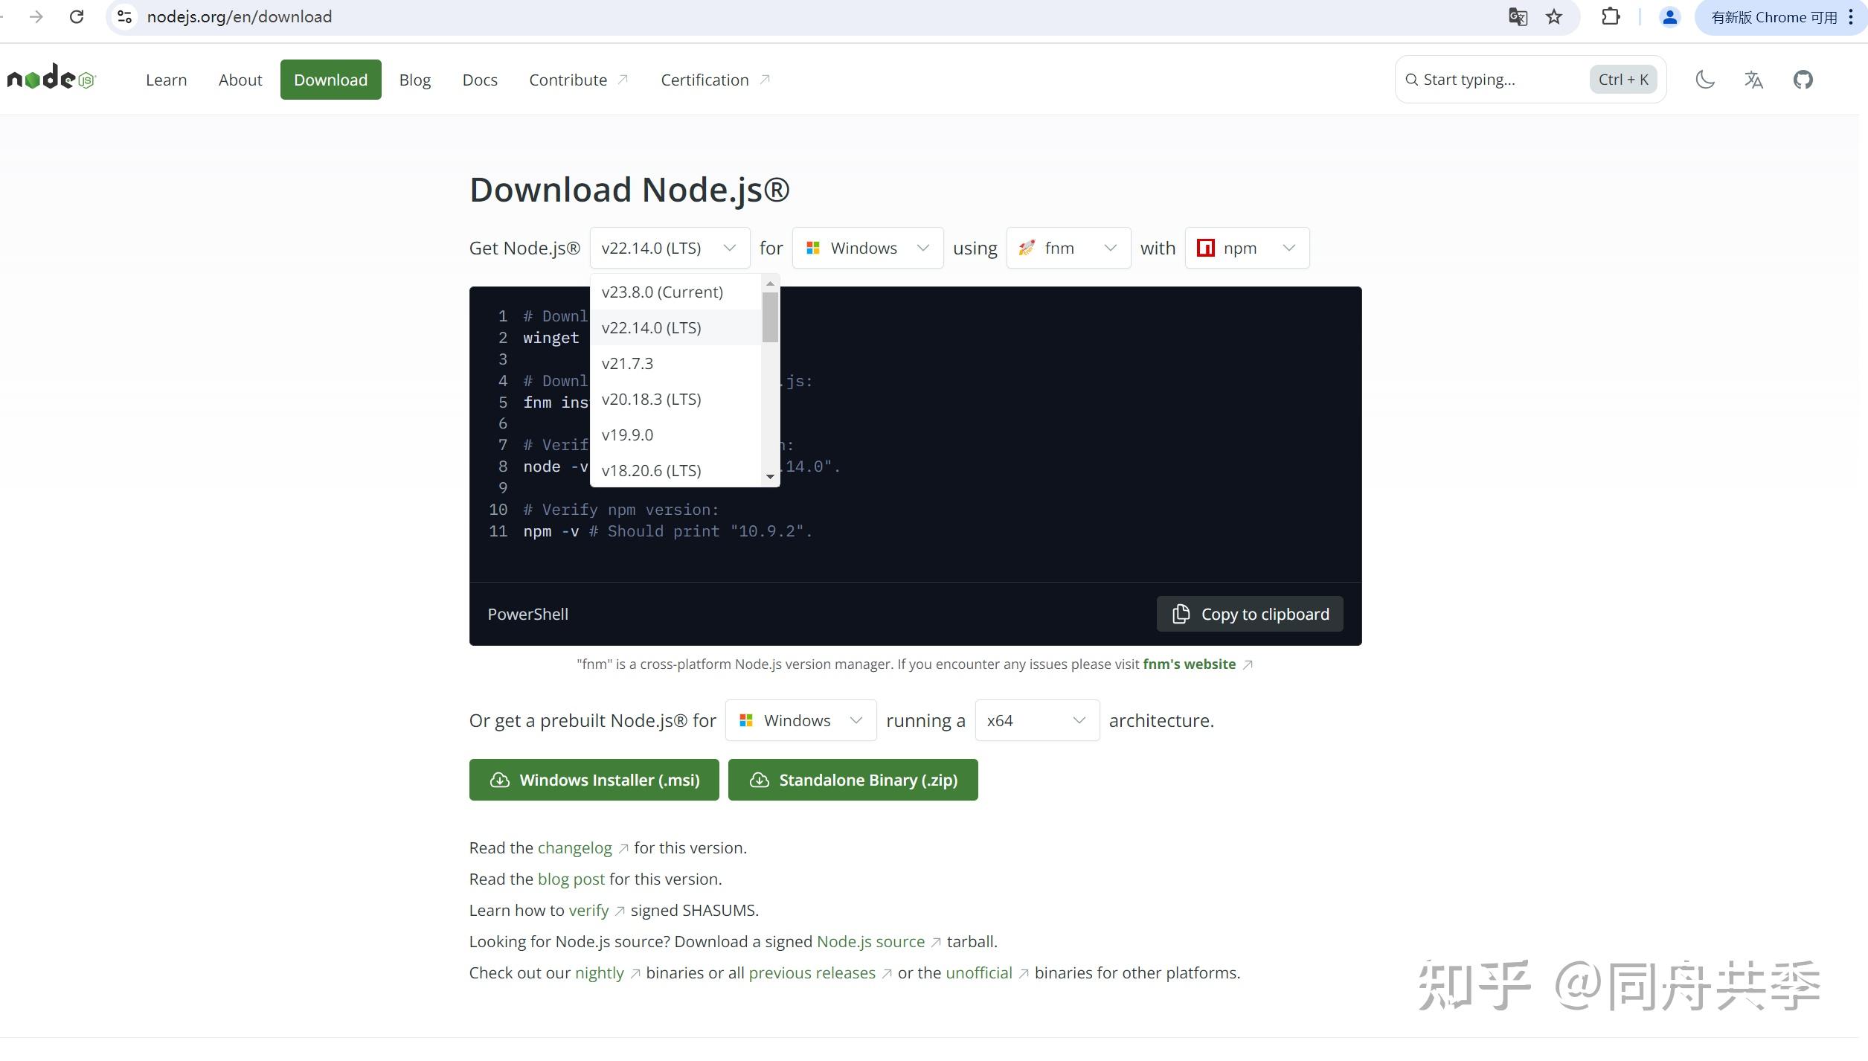Open the Chrome profile avatar icon
This screenshot has height=1061, width=1868.
1669,17
